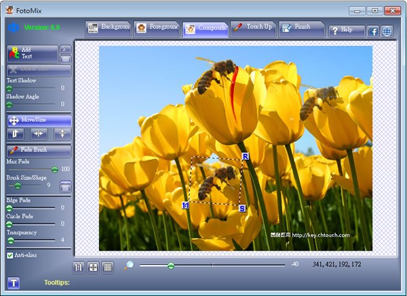This screenshot has height=296, width=407.
Task: Click the flip horizontal icon
Action: point(39,135)
